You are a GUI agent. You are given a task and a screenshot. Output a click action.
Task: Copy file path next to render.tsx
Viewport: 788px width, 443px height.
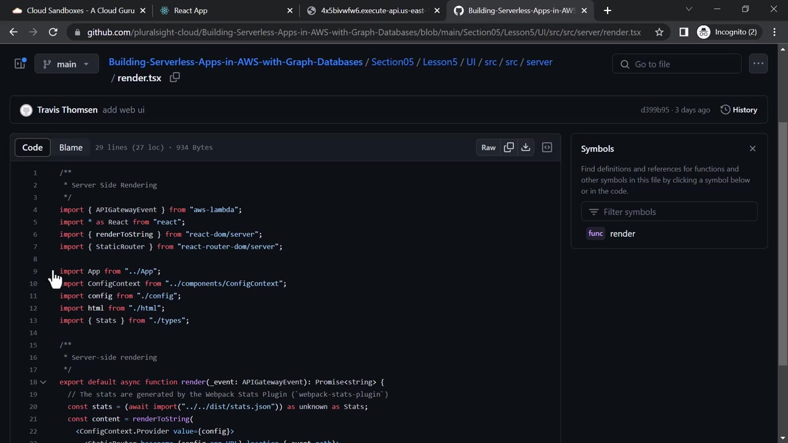(x=175, y=78)
